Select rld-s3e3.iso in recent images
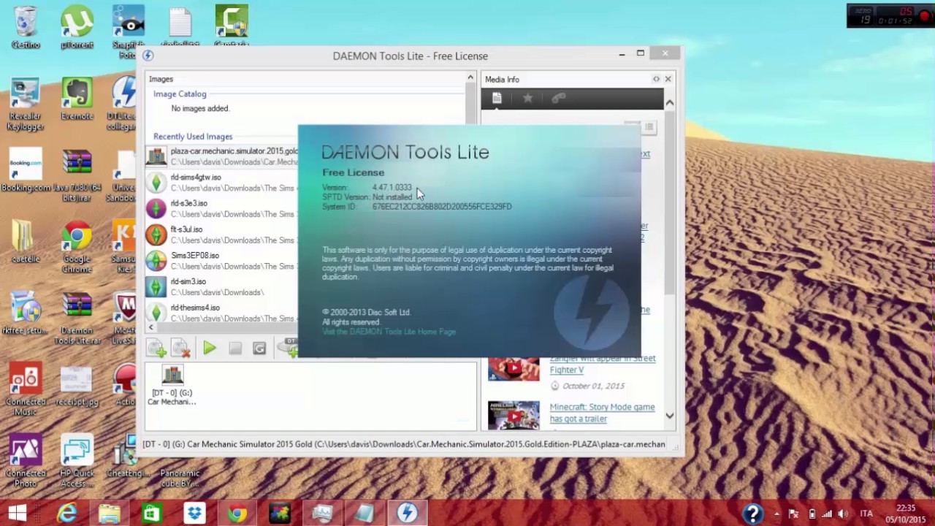This screenshot has width=935, height=526. tap(222, 209)
